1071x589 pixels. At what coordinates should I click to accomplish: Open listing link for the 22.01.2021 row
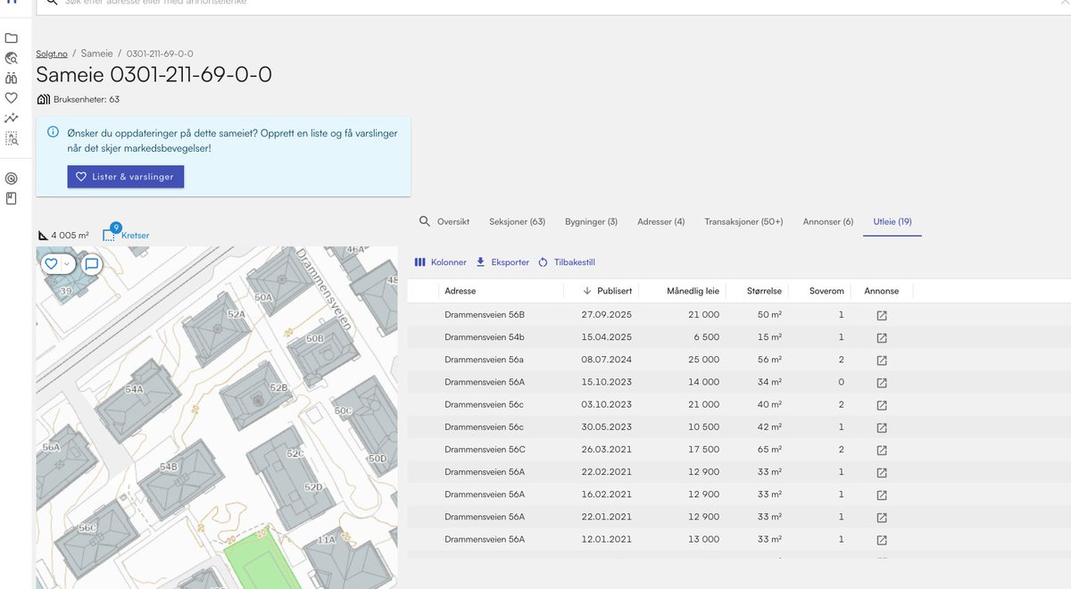click(x=882, y=517)
